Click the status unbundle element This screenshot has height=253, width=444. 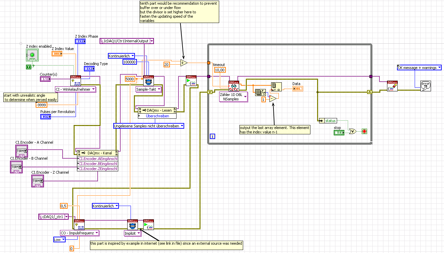[328, 121]
